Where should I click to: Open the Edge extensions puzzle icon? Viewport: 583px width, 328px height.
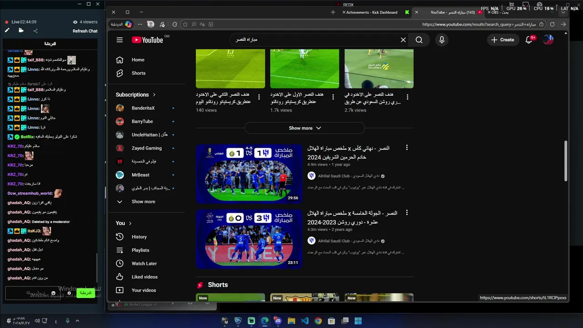pyautogui.click(x=174, y=24)
